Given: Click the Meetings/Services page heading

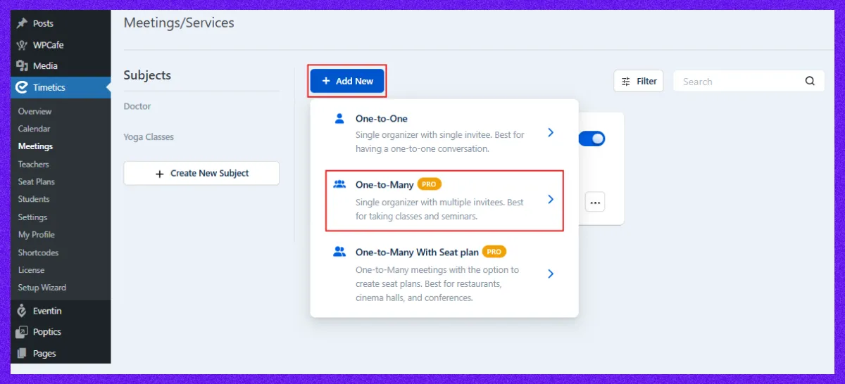Looking at the screenshot, I should 179,23.
